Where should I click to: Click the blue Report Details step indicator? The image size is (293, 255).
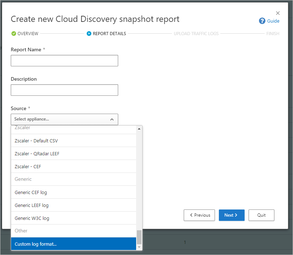[88, 33]
